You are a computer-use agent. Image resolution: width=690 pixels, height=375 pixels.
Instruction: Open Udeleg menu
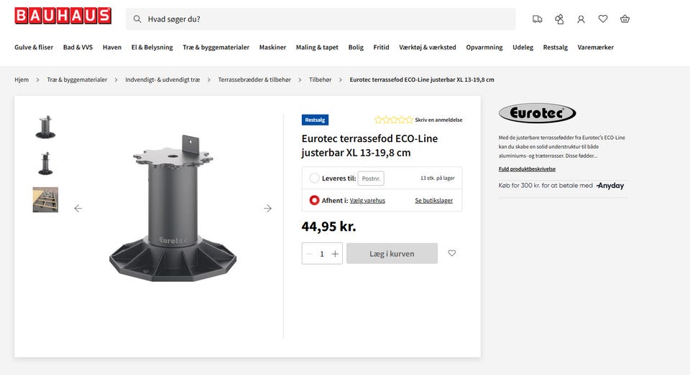523,47
